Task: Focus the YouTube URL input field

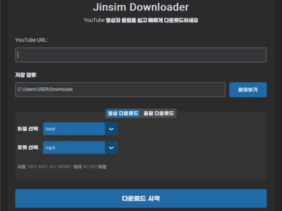Action: [141, 55]
